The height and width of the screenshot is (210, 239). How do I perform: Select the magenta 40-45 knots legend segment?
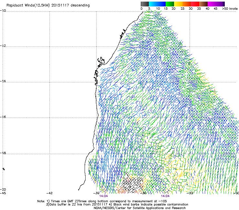point(212,4)
